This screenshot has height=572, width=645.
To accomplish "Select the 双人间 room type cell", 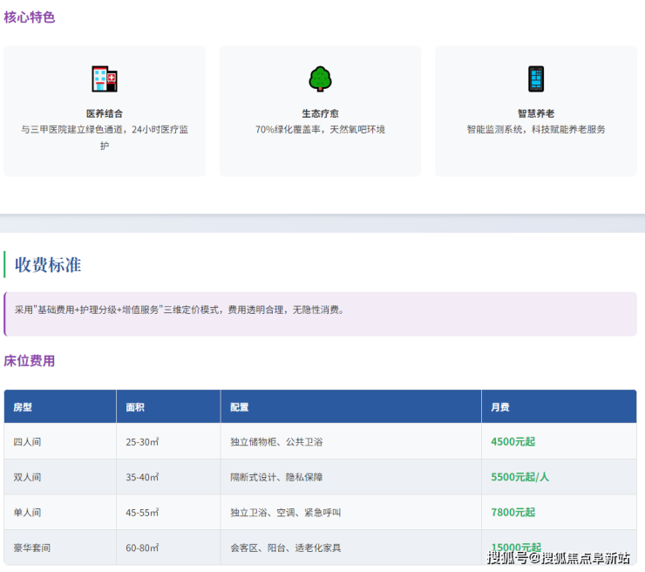I will click(x=27, y=477).
